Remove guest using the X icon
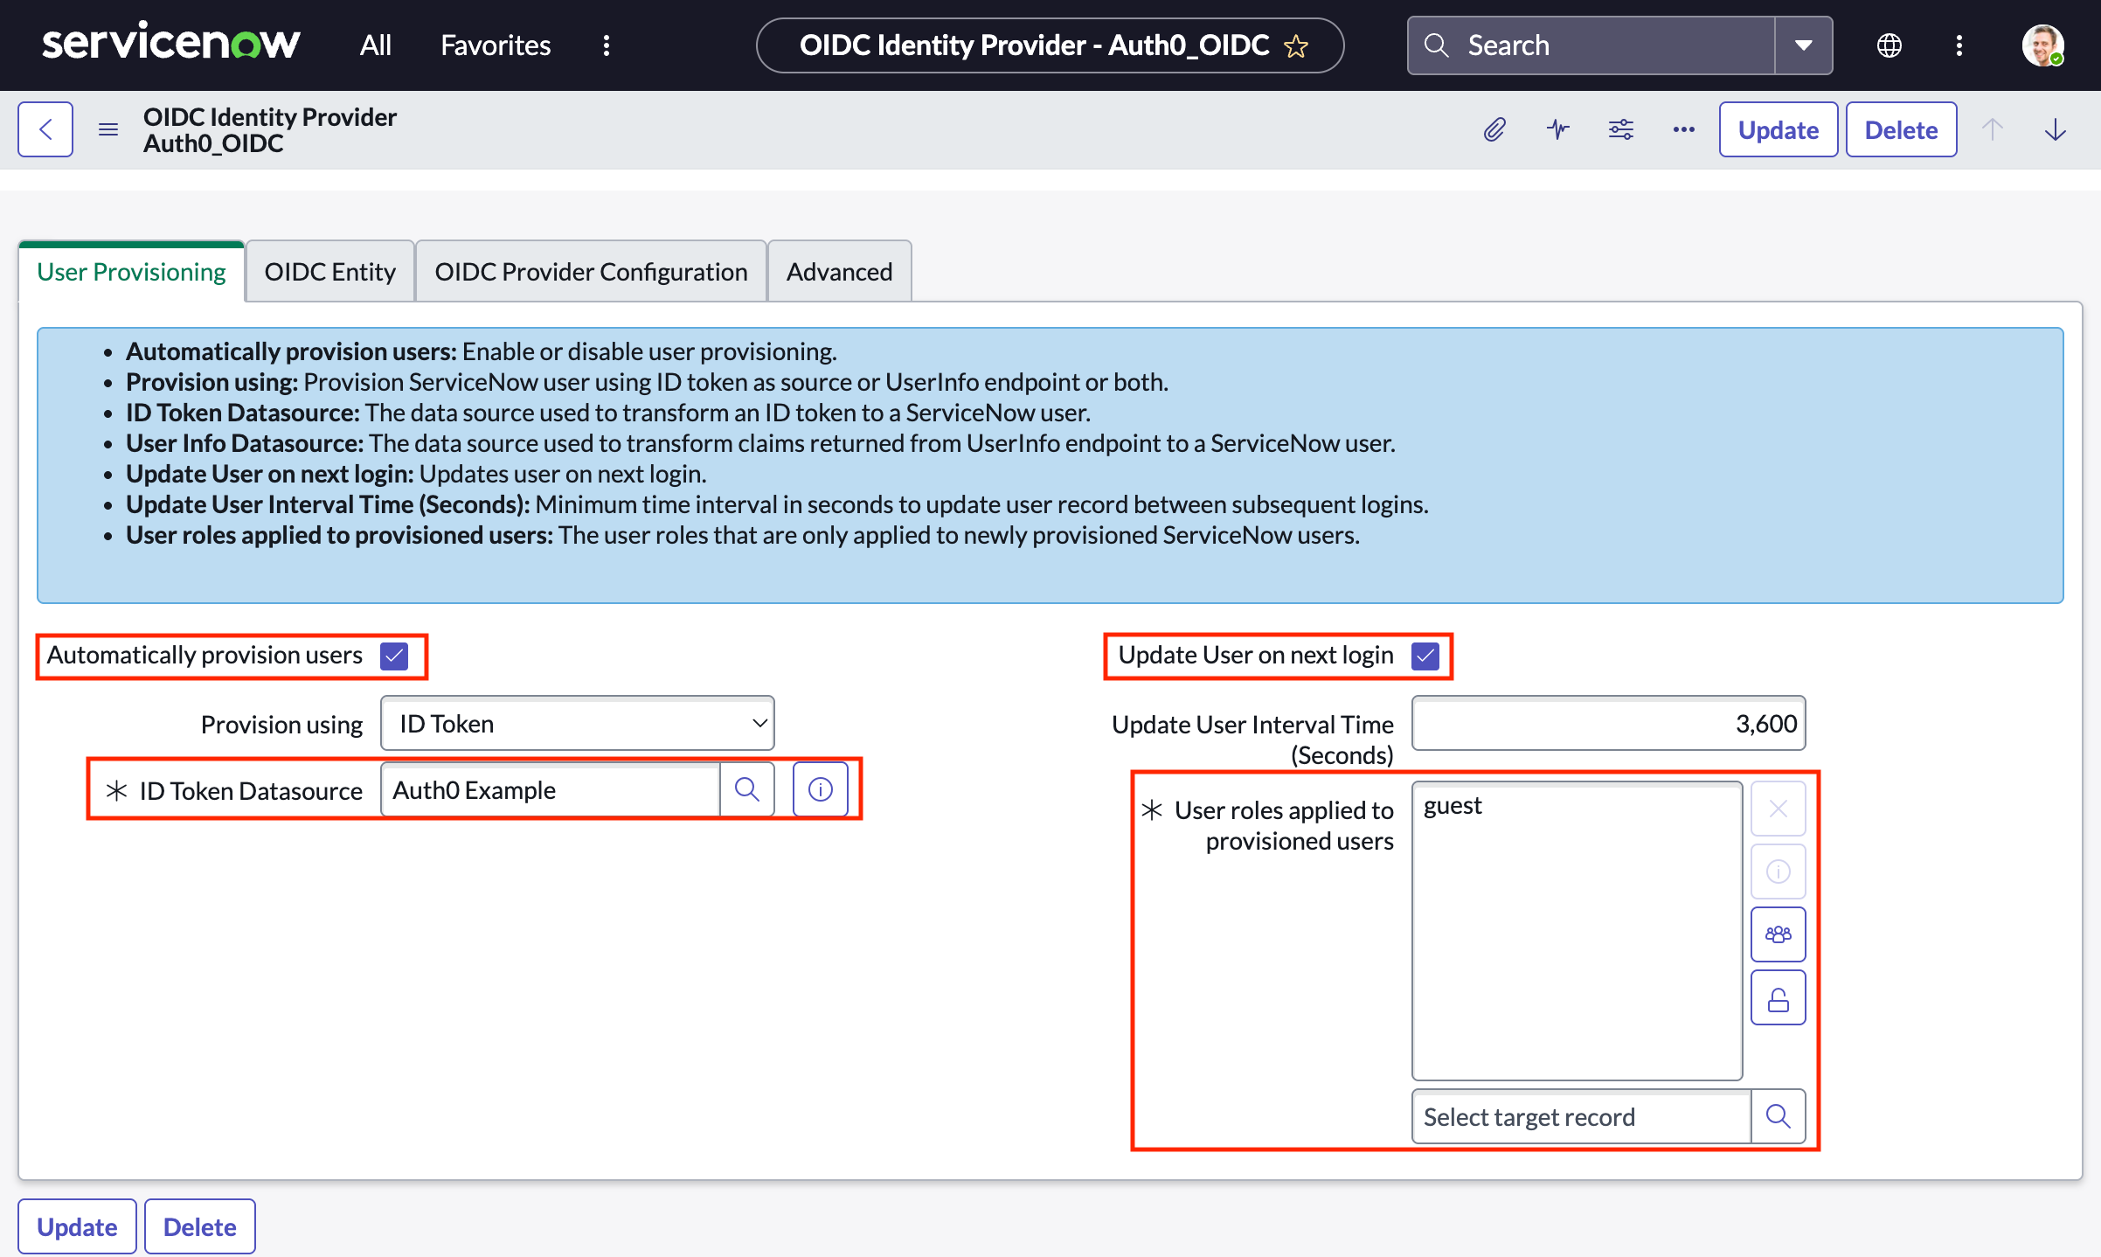 tap(1778, 808)
